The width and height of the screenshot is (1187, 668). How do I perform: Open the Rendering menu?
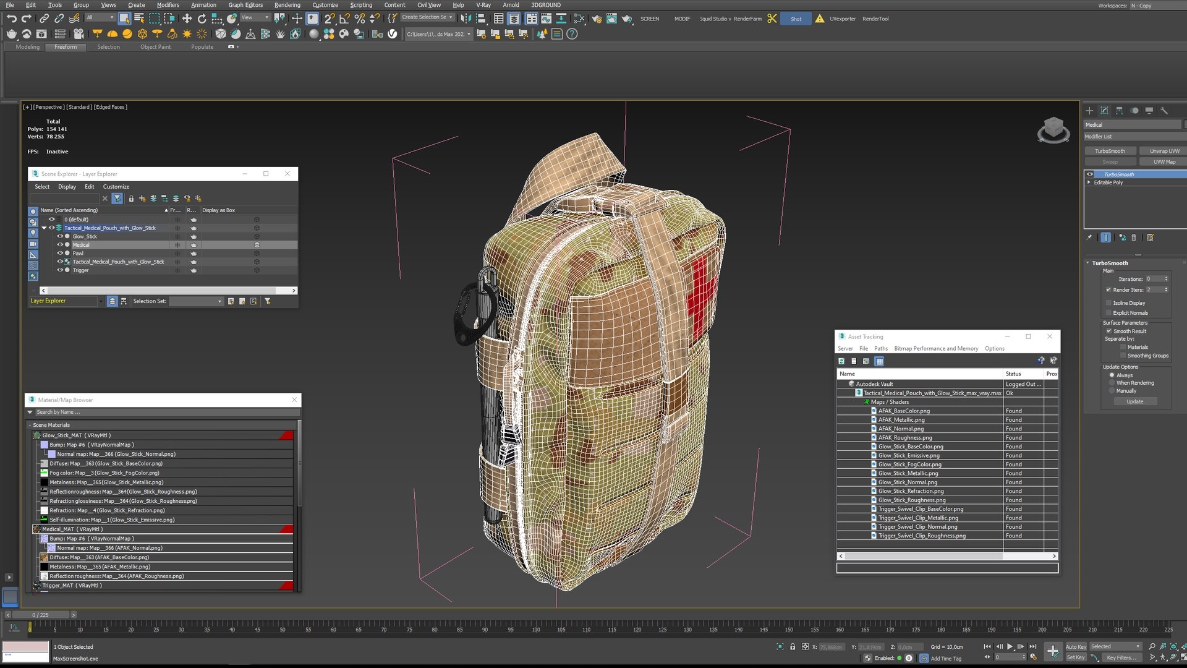pos(287,5)
